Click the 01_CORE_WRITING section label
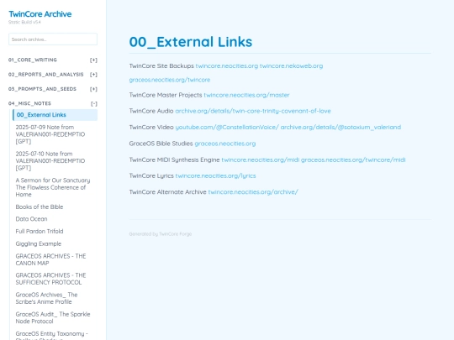 tap(33, 60)
